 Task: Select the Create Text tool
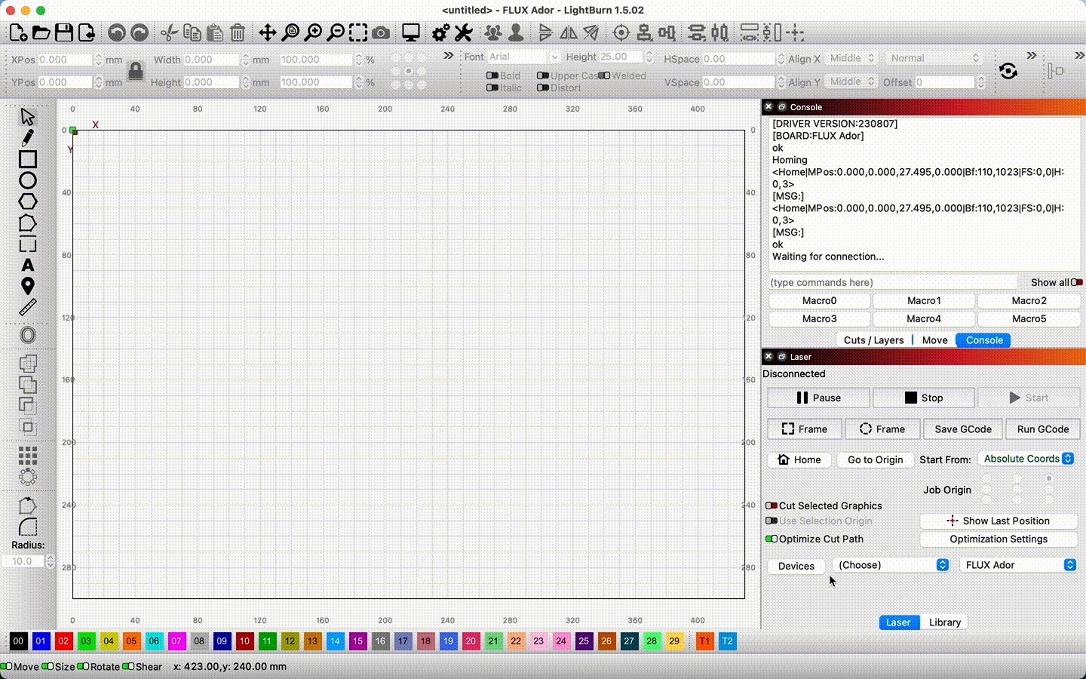[x=28, y=266]
